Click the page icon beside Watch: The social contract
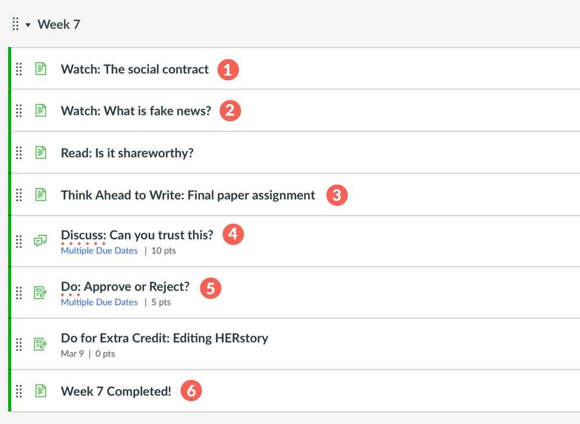Screen dimensions: 580x424 click(40, 68)
